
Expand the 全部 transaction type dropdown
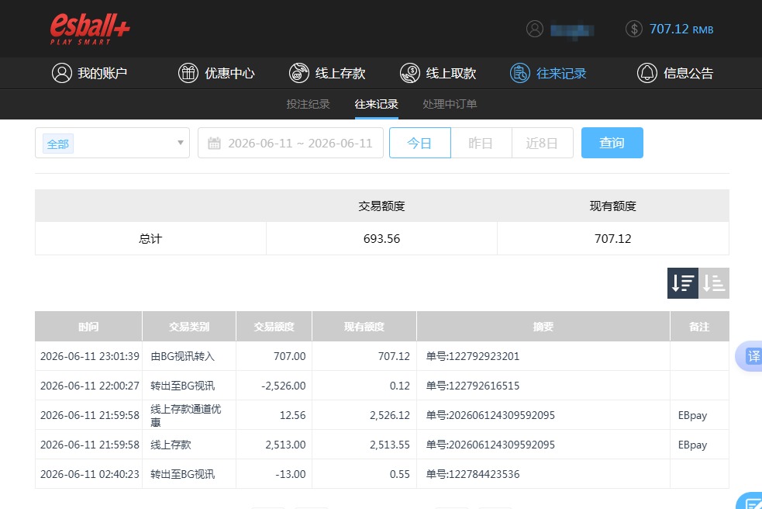point(112,143)
